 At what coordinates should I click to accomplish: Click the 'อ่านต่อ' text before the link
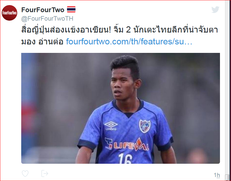[x=51, y=42]
